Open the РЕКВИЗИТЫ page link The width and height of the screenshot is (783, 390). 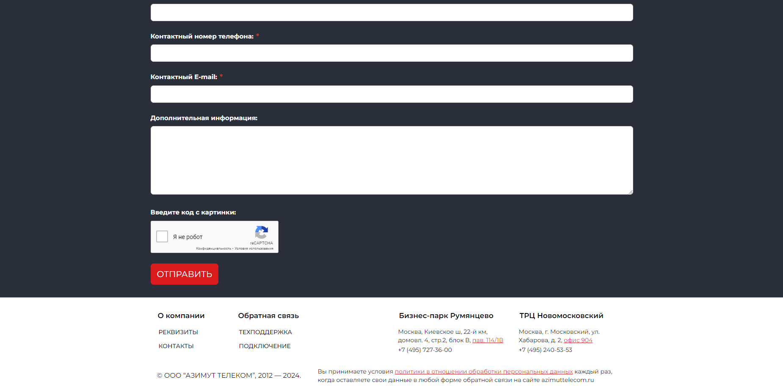(178, 332)
